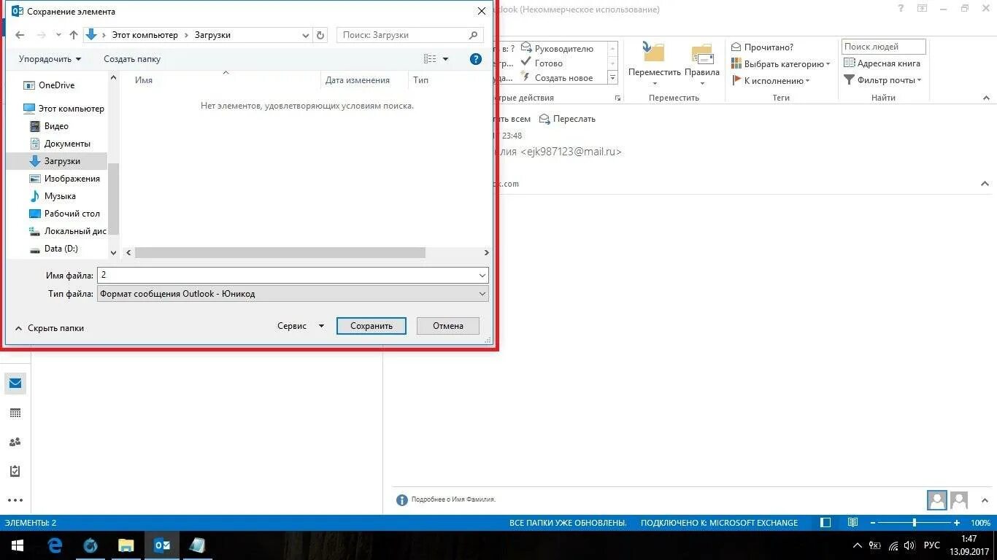Select the first contact photo in people pane
This screenshot has width=997, height=560.
[x=937, y=500]
